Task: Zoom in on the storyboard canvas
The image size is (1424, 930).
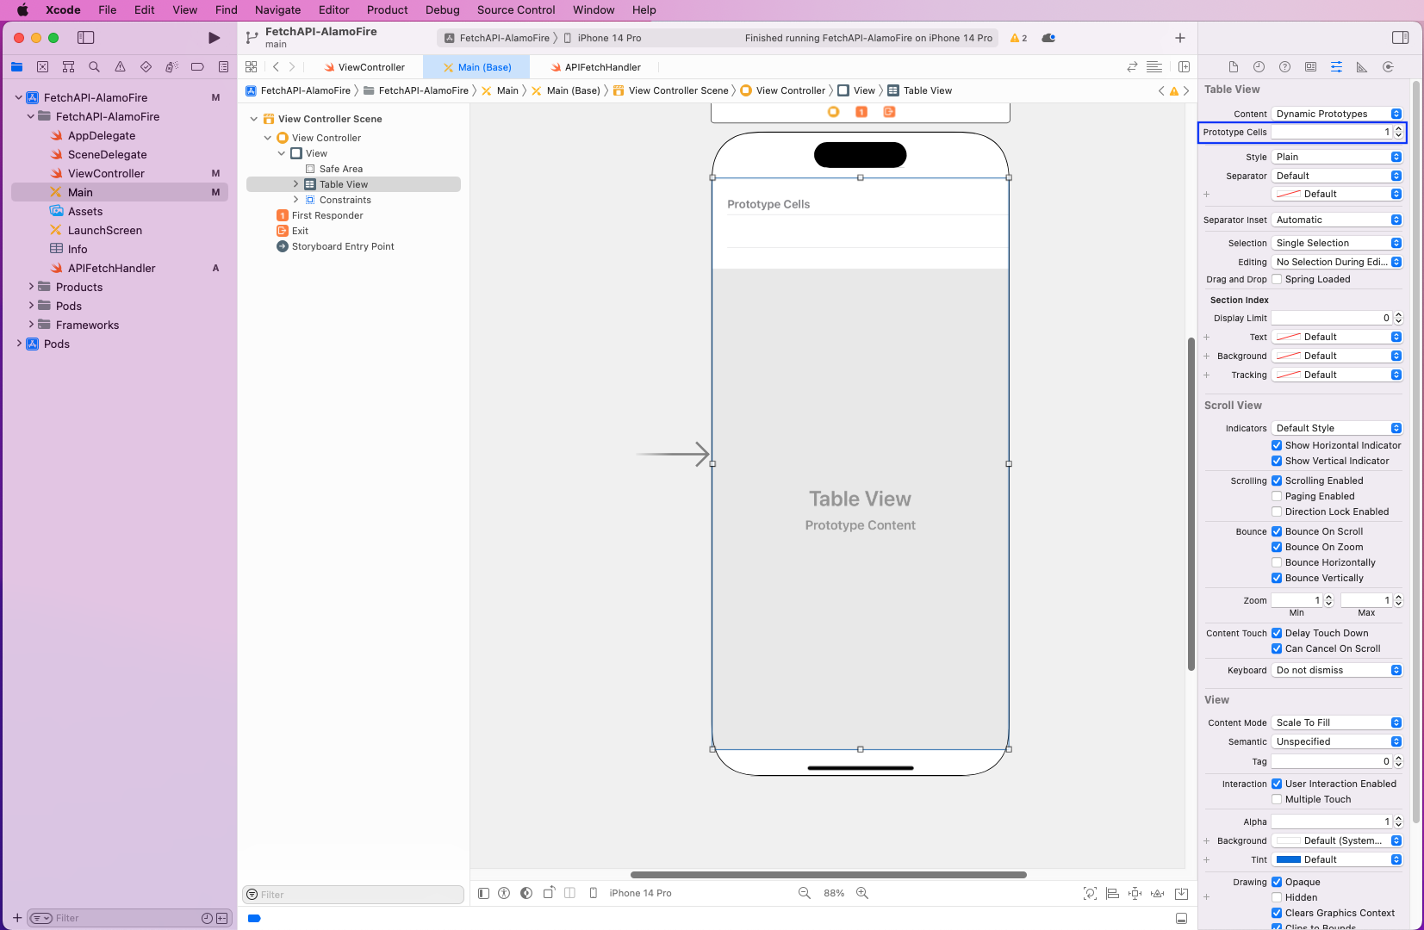Action: pyautogui.click(x=862, y=893)
